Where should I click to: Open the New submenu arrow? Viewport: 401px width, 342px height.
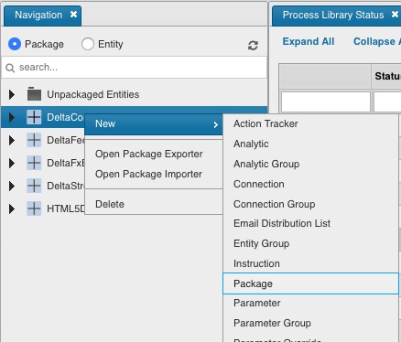click(x=215, y=124)
